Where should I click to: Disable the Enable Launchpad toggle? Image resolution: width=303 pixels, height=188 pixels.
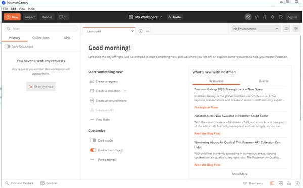93,150
